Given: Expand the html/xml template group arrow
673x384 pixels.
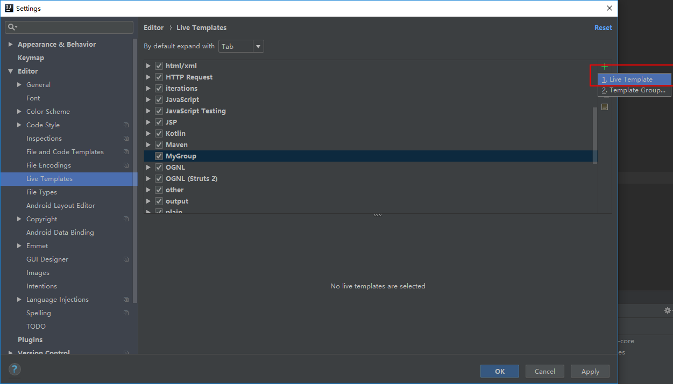Looking at the screenshot, I should [149, 66].
